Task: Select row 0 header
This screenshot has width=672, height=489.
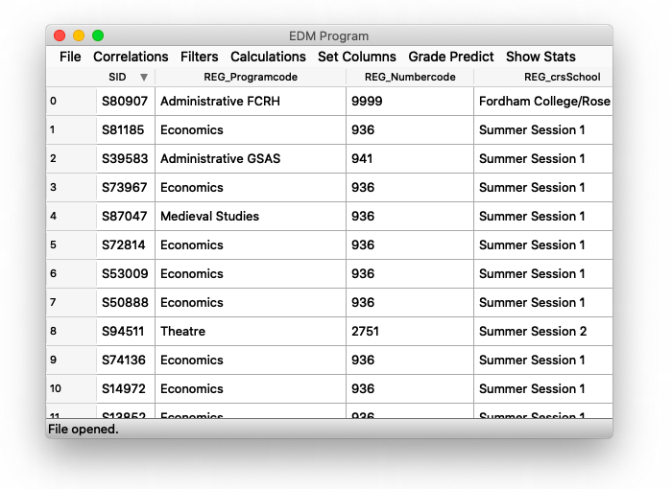Action: pos(71,101)
